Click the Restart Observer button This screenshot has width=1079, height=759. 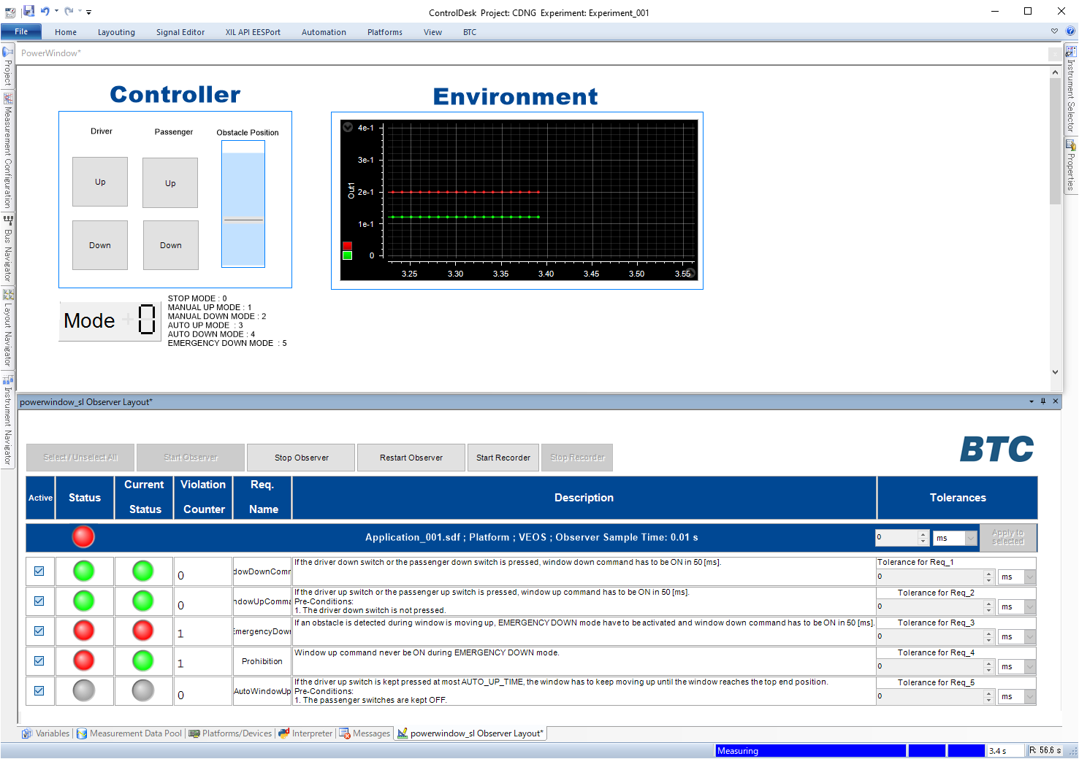tap(411, 458)
